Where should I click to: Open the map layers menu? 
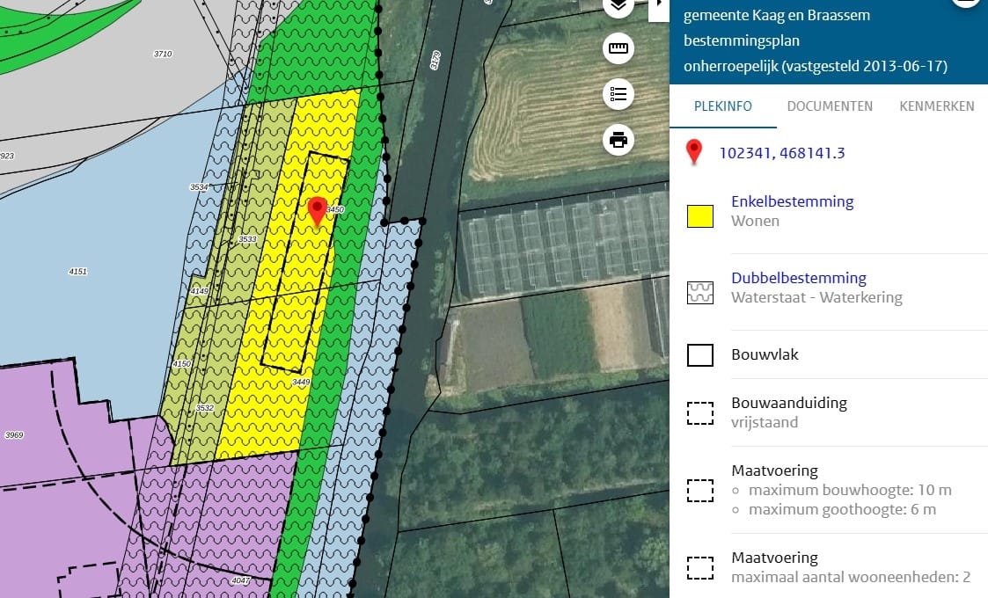pyautogui.click(x=618, y=6)
